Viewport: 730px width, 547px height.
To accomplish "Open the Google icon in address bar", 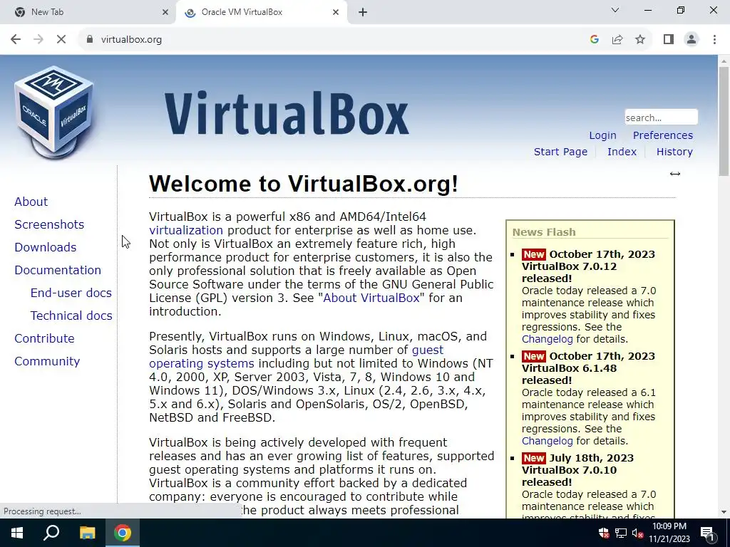I will point(594,40).
